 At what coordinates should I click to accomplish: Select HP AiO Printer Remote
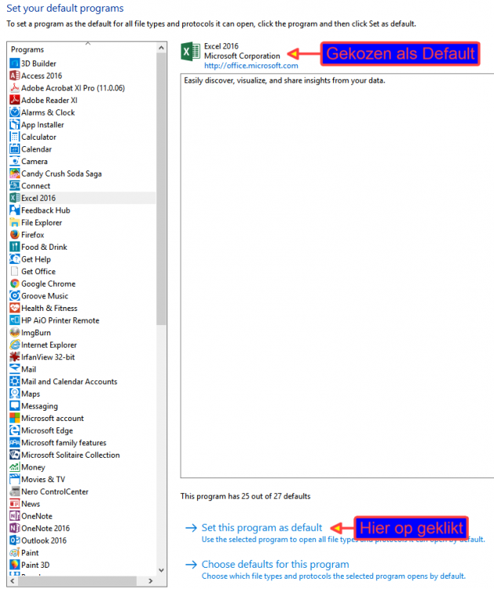(60, 320)
